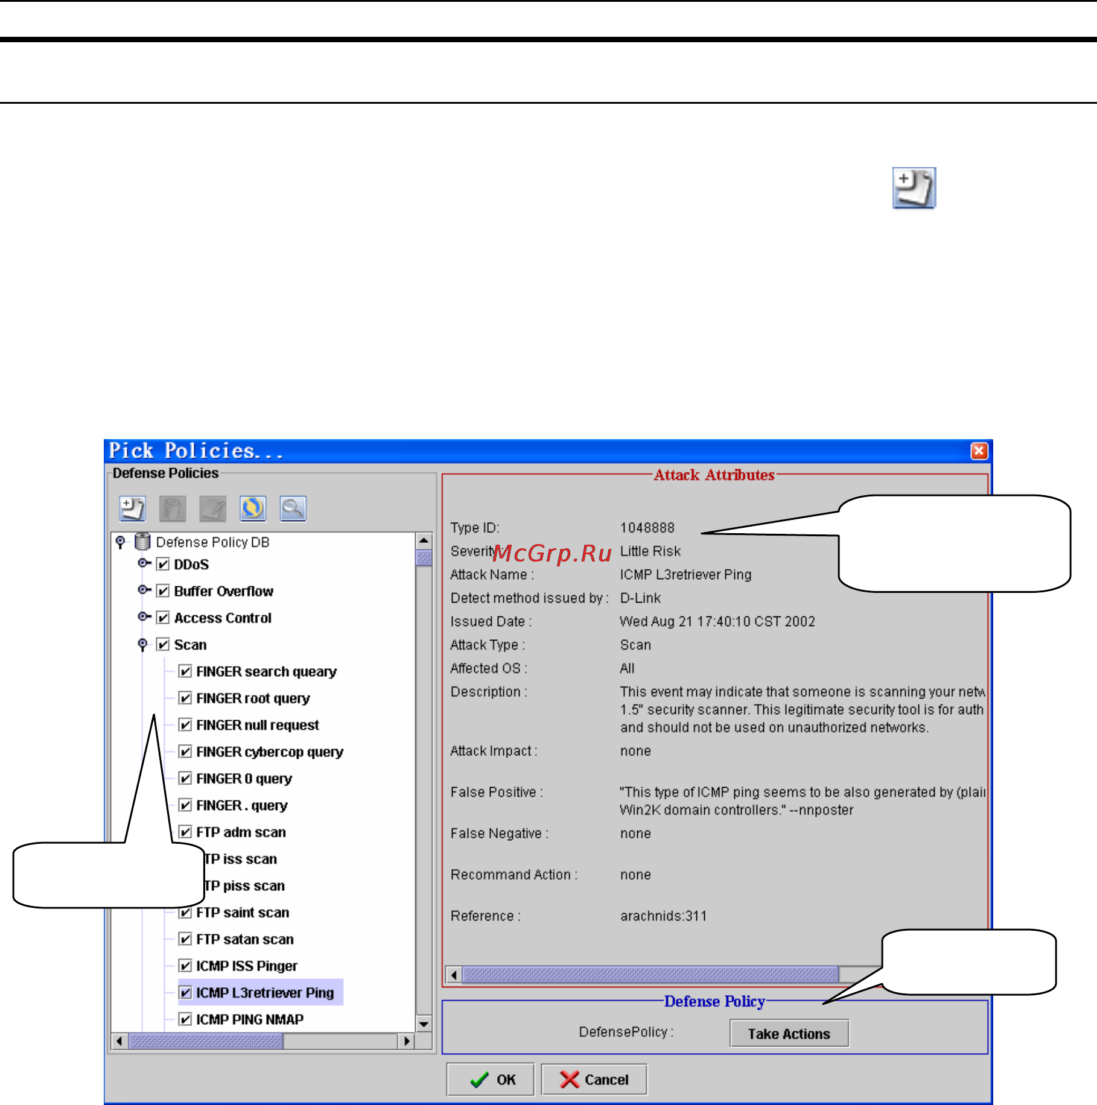Toggle the DDoS checkbox
The height and width of the screenshot is (1105, 1097).
163,565
